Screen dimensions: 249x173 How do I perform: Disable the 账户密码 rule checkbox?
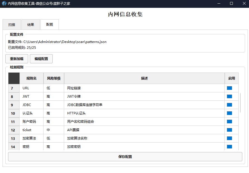click(229, 122)
